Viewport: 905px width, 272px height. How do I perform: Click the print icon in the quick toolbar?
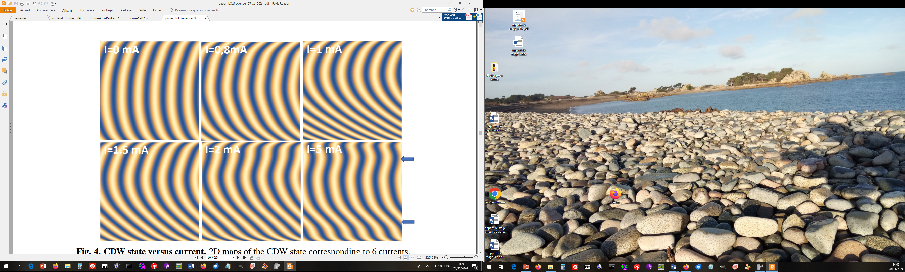(x=22, y=4)
